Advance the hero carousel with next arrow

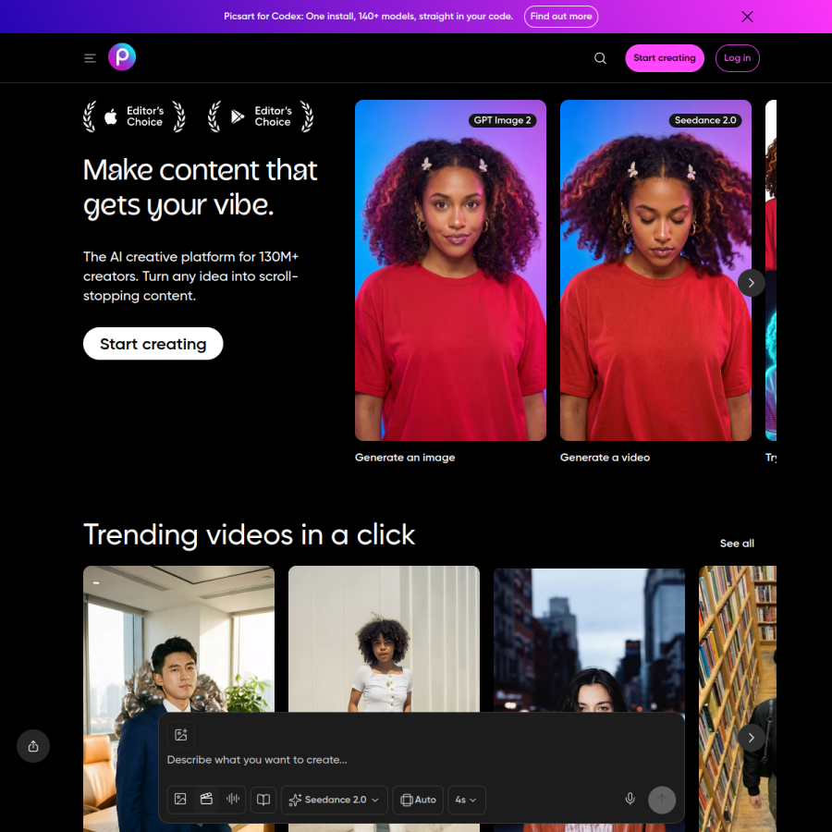tap(751, 283)
